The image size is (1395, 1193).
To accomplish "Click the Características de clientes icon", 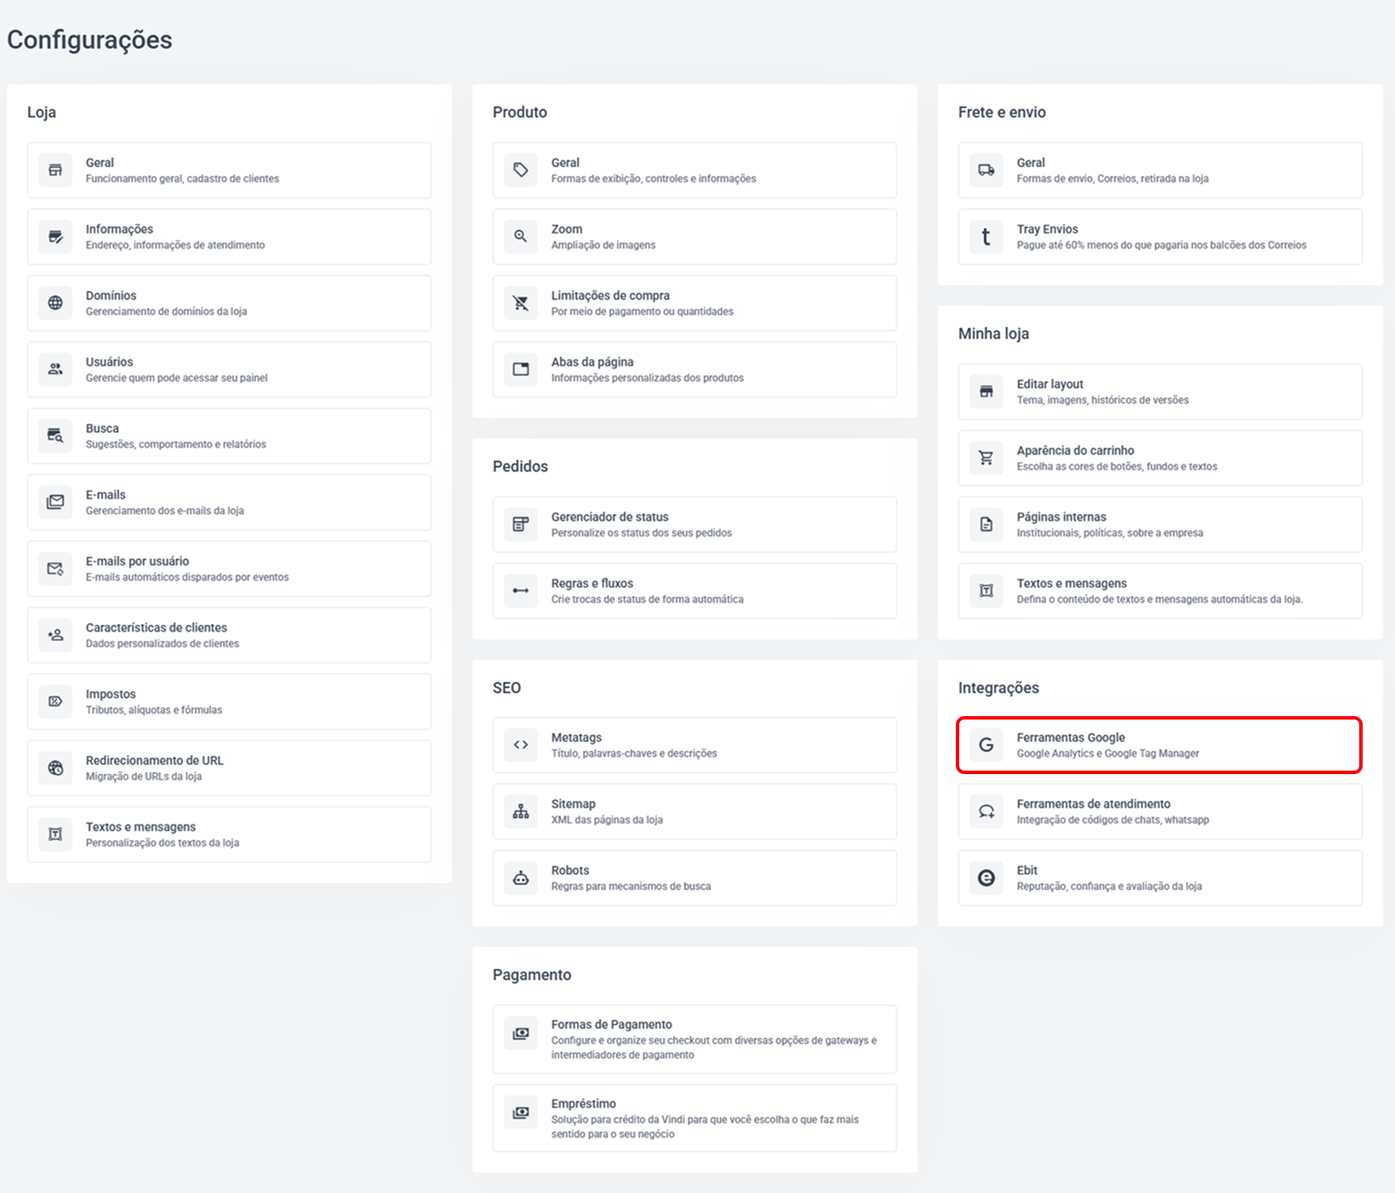I will (x=55, y=635).
